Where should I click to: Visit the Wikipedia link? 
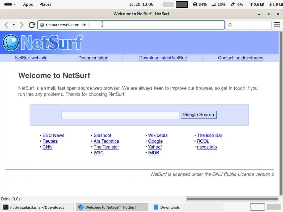coord(158,135)
